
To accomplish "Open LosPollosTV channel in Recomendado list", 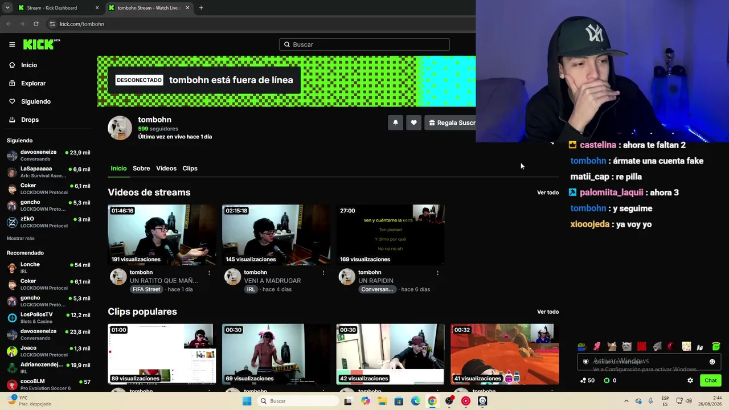I will click(48, 318).
